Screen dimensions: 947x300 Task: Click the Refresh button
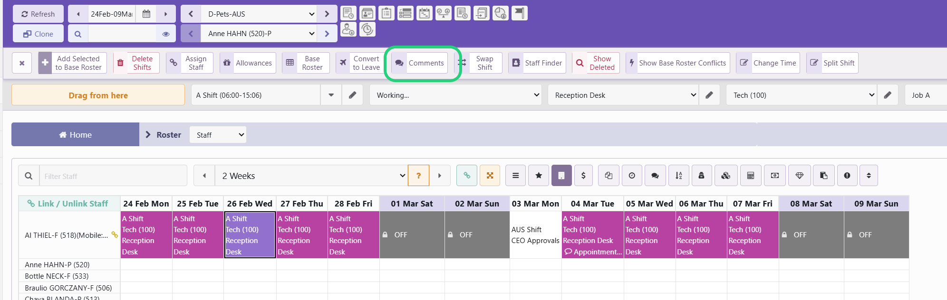[38, 14]
